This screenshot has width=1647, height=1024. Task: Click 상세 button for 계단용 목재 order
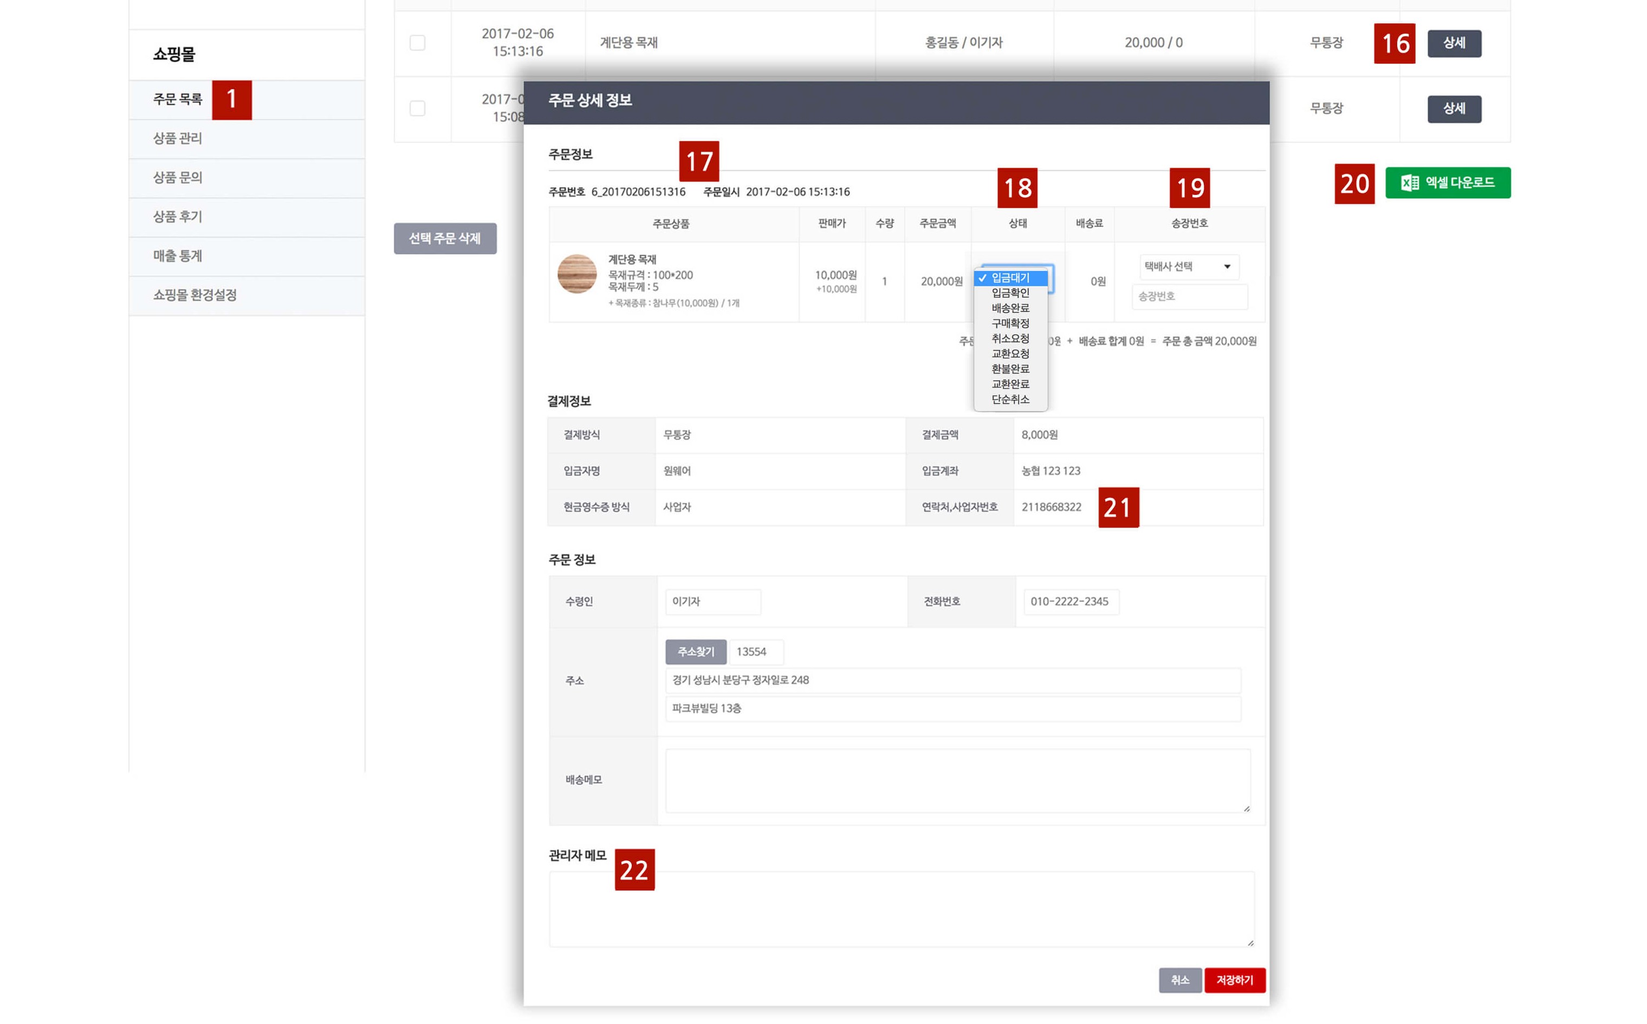coord(1454,43)
